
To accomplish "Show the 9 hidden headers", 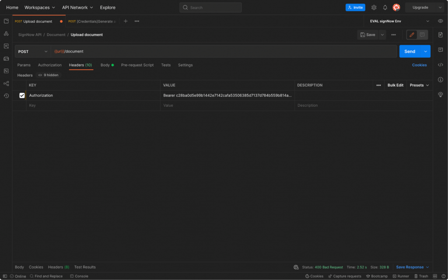I will point(48,75).
